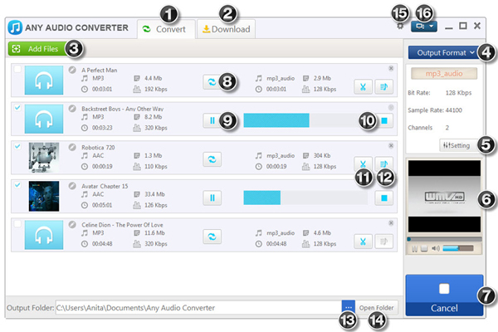Screen dimensions: 498x332
Task: Toggle checkbox for A Perfect Man
Action: (x=17, y=69)
